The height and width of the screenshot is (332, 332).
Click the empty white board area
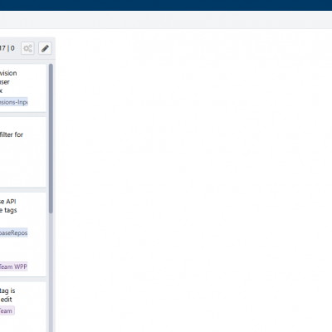[x=193, y=180]
